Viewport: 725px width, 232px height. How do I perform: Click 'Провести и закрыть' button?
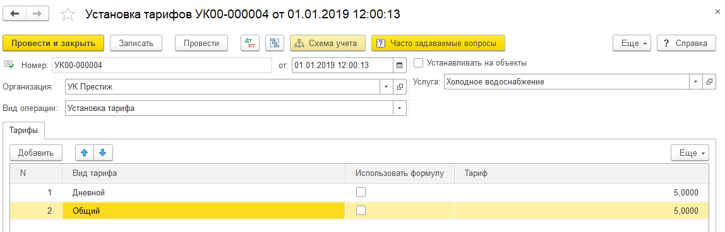coord(54,43)
